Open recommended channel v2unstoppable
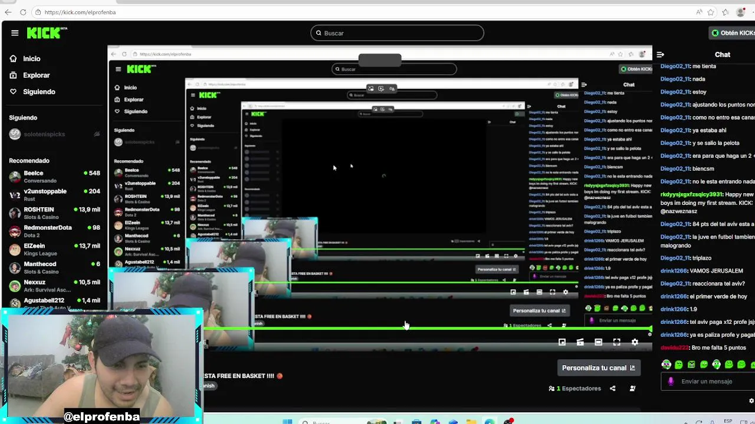The image size is (755, 424). point(54,194)
